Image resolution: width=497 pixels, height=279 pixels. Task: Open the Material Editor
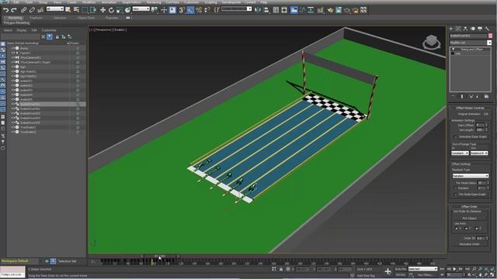click(321, 10)
